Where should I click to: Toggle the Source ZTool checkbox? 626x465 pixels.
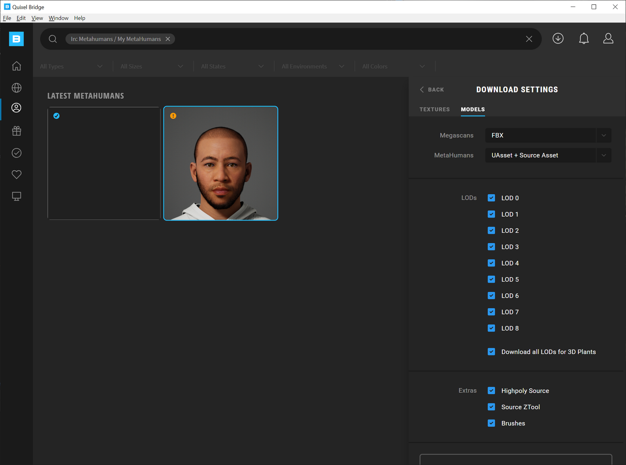pyautogui.click(x=492, y=407)
